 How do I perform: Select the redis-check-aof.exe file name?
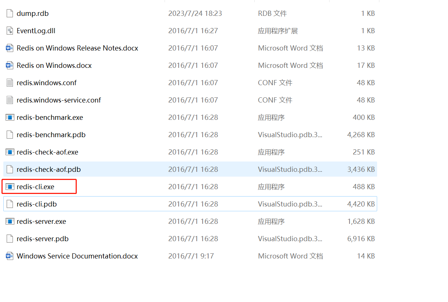point(47,152)
